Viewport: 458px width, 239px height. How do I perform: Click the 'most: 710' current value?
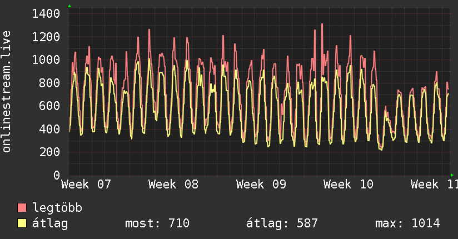pyautogui.click(x=158, y=223)
